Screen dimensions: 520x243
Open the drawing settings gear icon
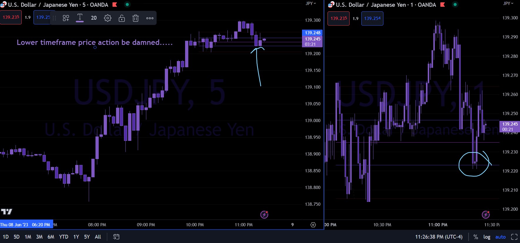(108, 18)
